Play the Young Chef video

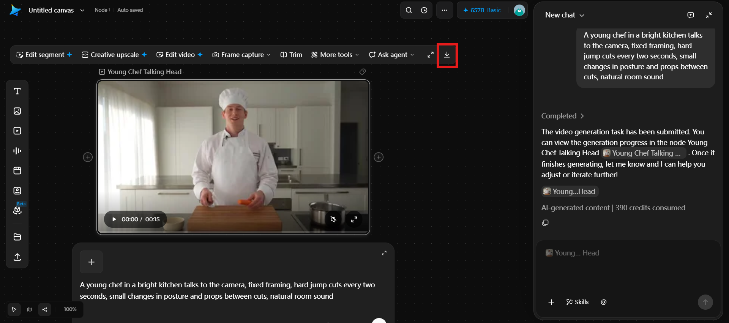(114, 219)
